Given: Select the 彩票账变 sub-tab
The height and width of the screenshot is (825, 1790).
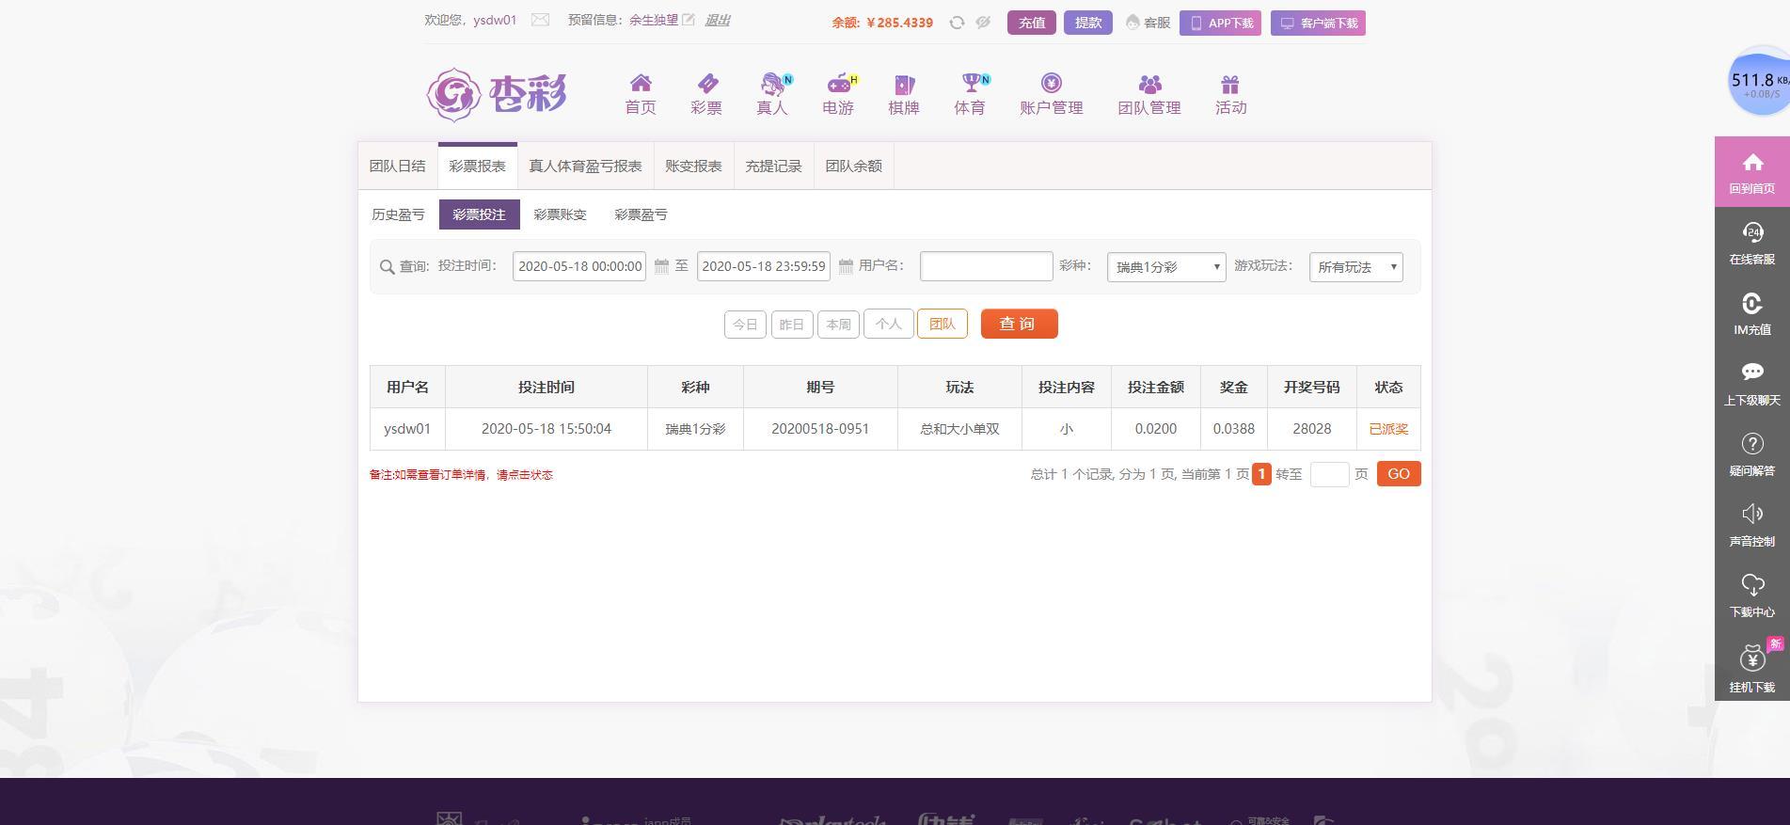Looking at the screenshot, I should point(560,214).
